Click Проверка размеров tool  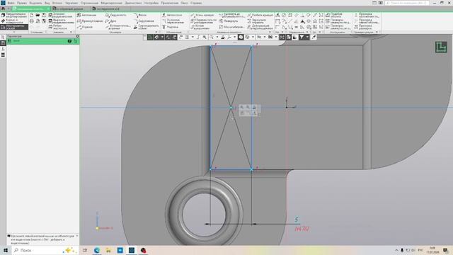(x=363, y=27)
